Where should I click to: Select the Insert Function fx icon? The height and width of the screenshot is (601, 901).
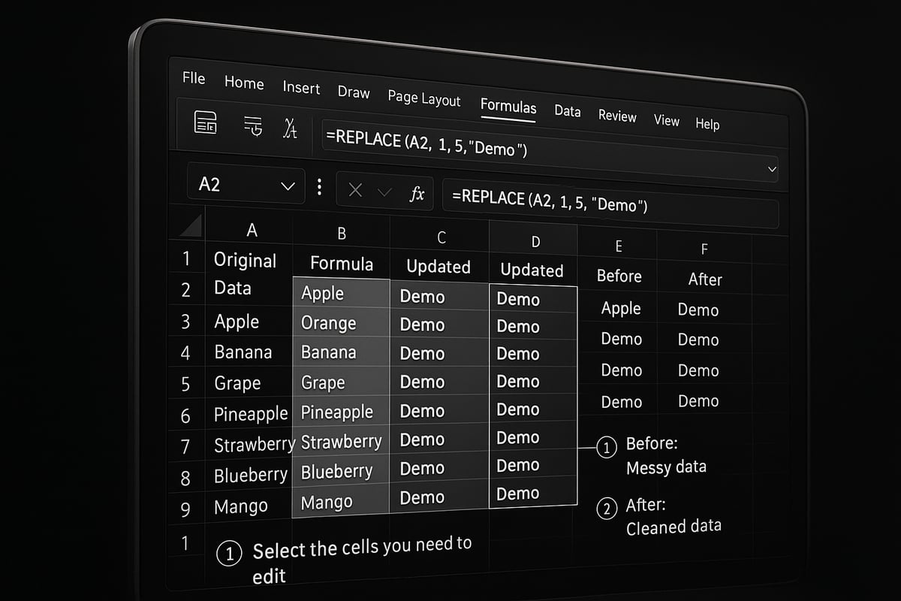418,193
